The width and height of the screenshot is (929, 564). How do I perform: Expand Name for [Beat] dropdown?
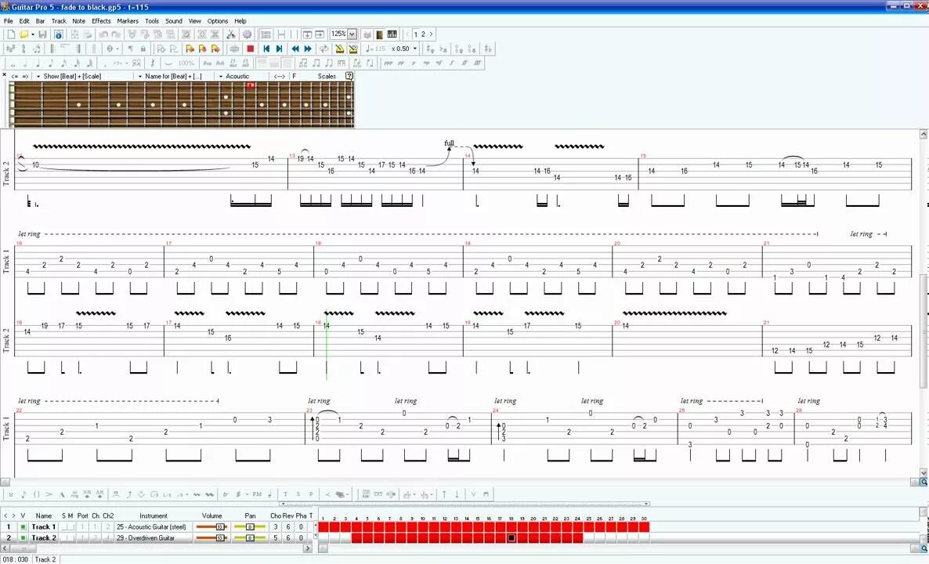click(140, 77)
